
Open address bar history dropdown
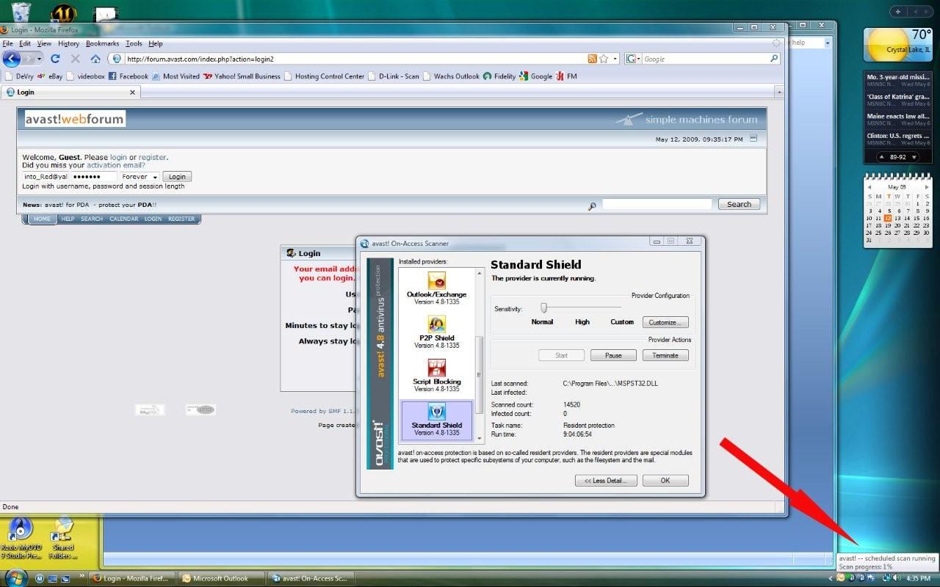coord(615,59)
